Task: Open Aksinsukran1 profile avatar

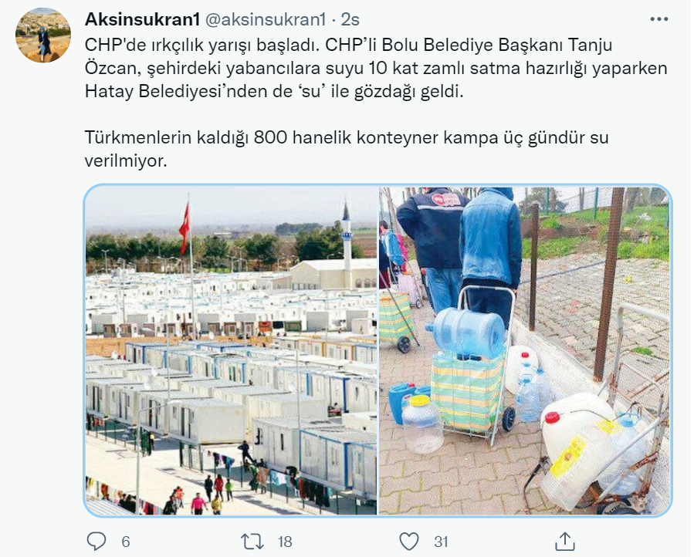Action: [43, 35]
